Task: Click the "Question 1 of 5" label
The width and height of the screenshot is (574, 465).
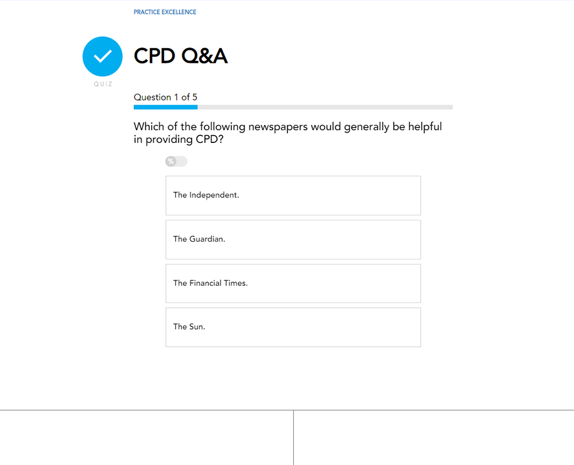Action: [x=165, y=98]
